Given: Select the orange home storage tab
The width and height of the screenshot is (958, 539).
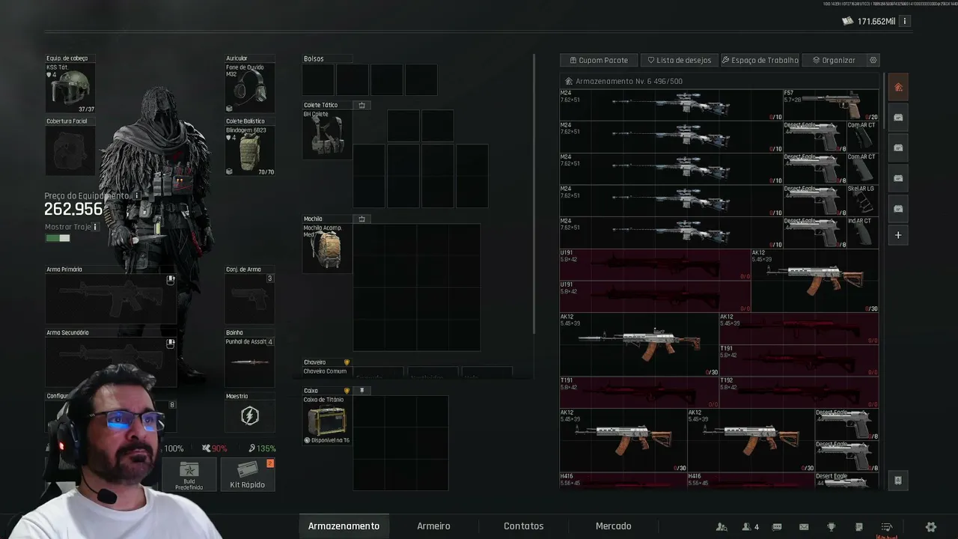Looking at the screenshot, I should coord(898,87).
